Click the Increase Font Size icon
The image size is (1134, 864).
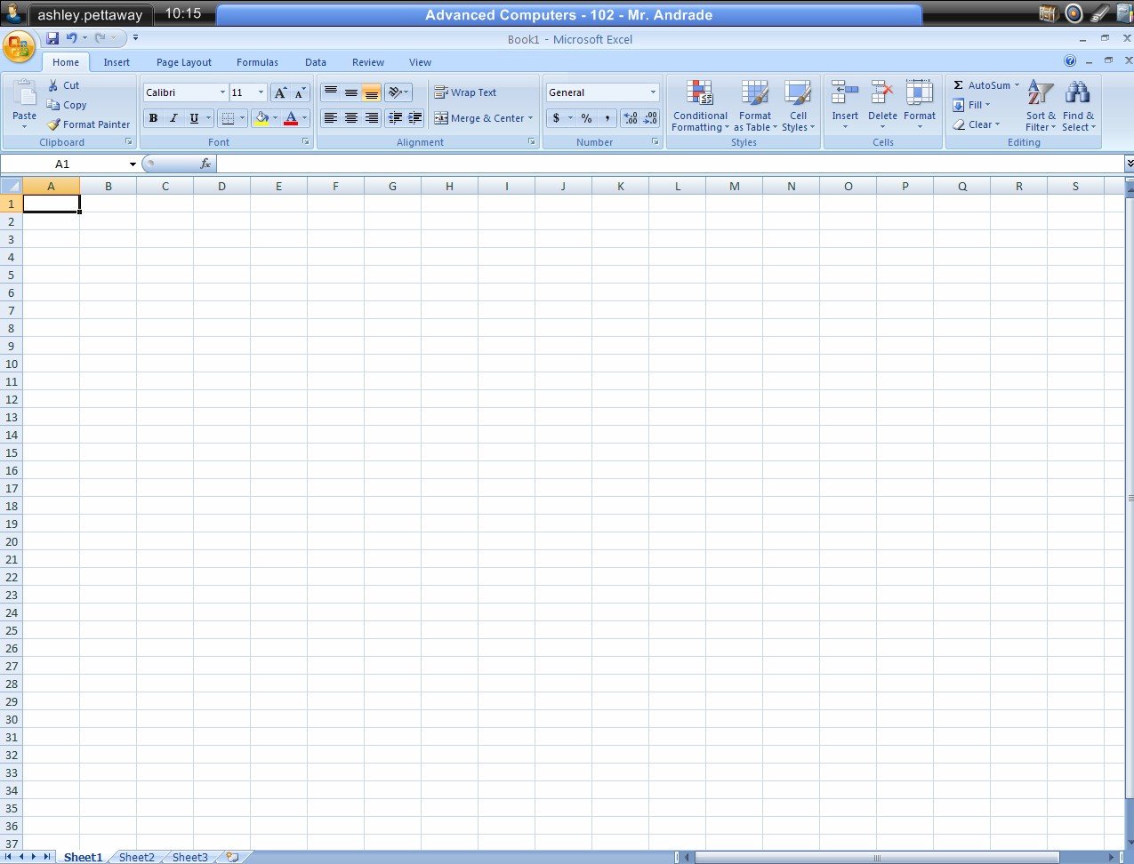[x=280, y=92]
